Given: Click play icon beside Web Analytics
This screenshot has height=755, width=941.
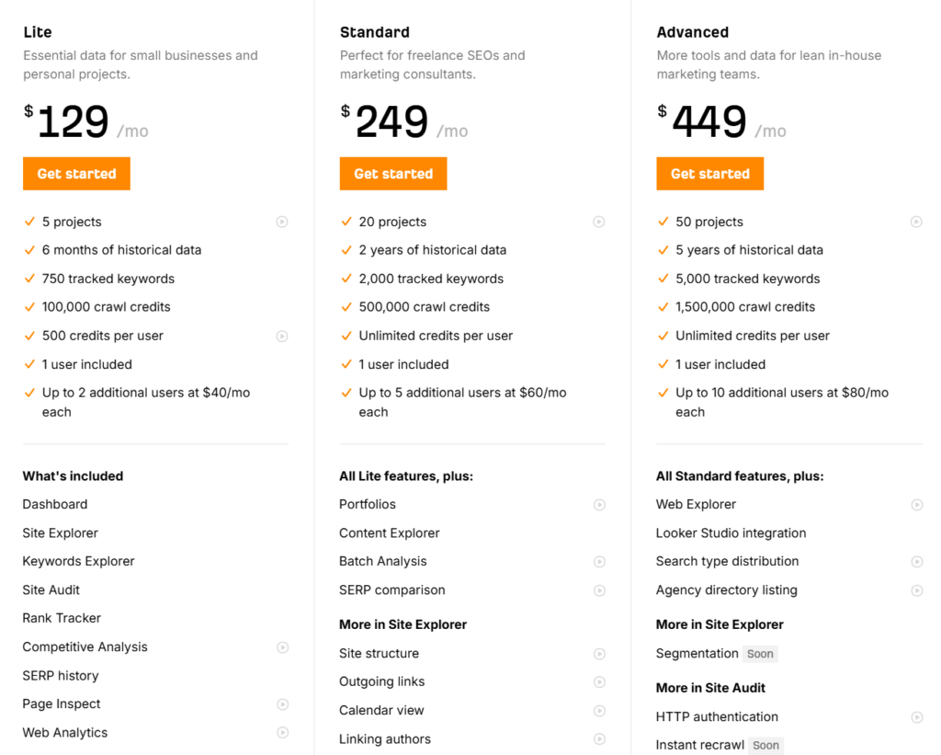Looking at the screenshot, I should click(x=282, y=733).
